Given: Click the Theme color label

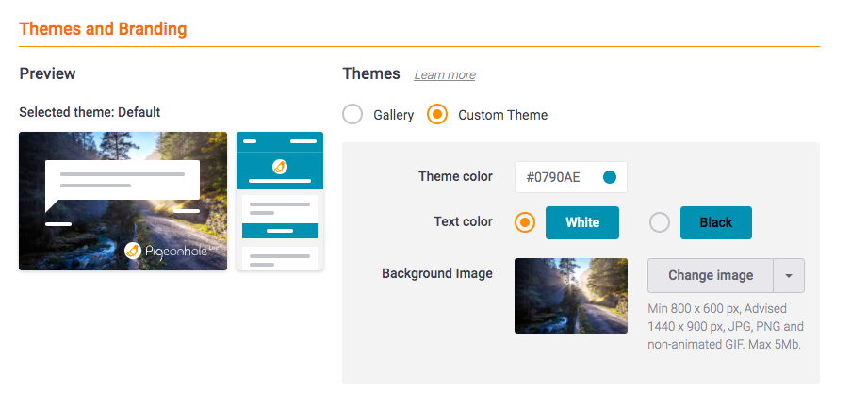Looking at the screenshot, I should point(455,176).
